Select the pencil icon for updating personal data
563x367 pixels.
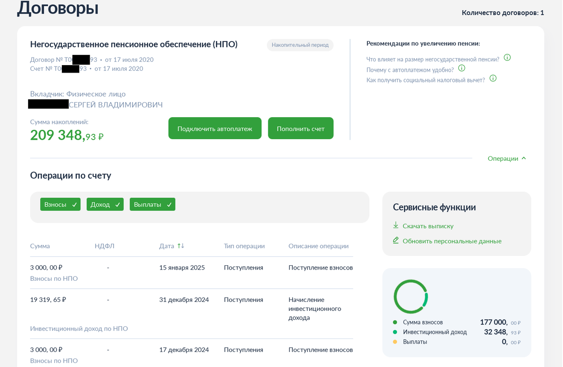click(396, 240)
